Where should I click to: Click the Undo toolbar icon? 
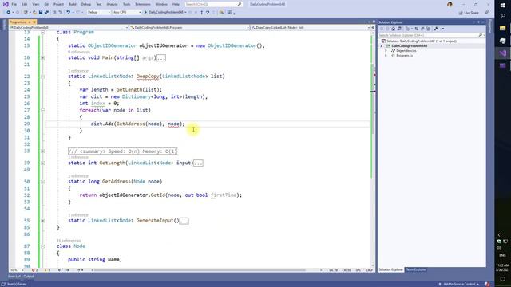pos(68,13)
